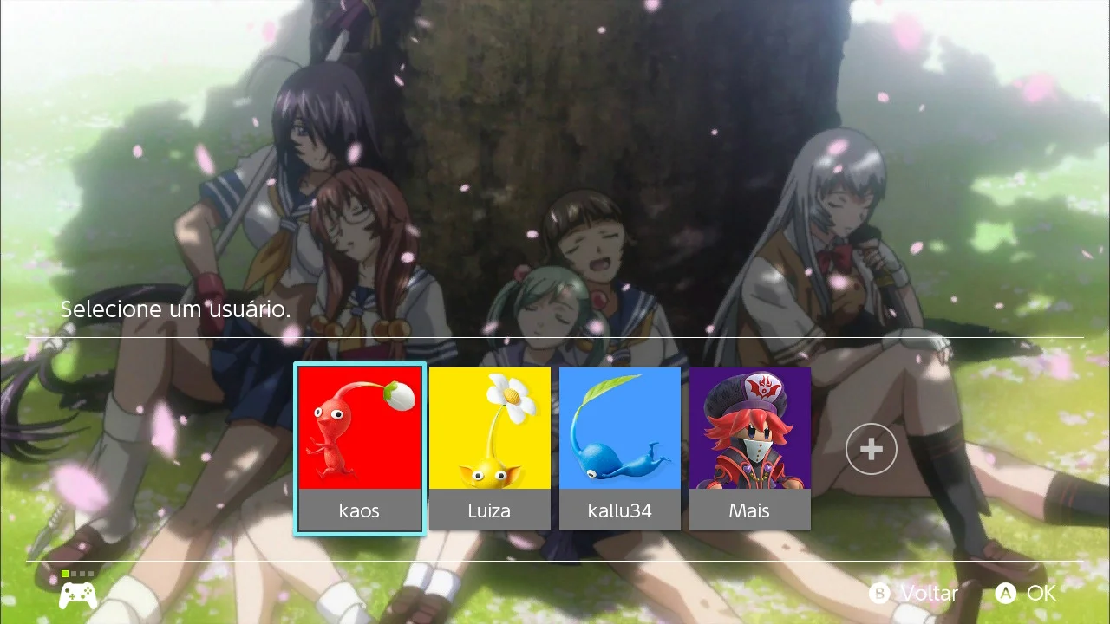Click the add new user plus icon
This screenshot has width=1110, height=624.
click(x=872, y=449)
